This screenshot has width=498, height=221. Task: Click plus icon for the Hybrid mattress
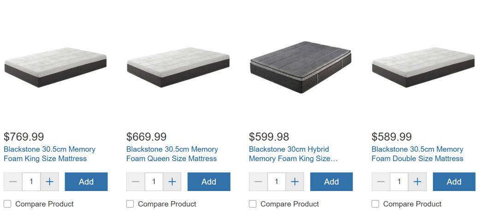(x=295, y=182)
